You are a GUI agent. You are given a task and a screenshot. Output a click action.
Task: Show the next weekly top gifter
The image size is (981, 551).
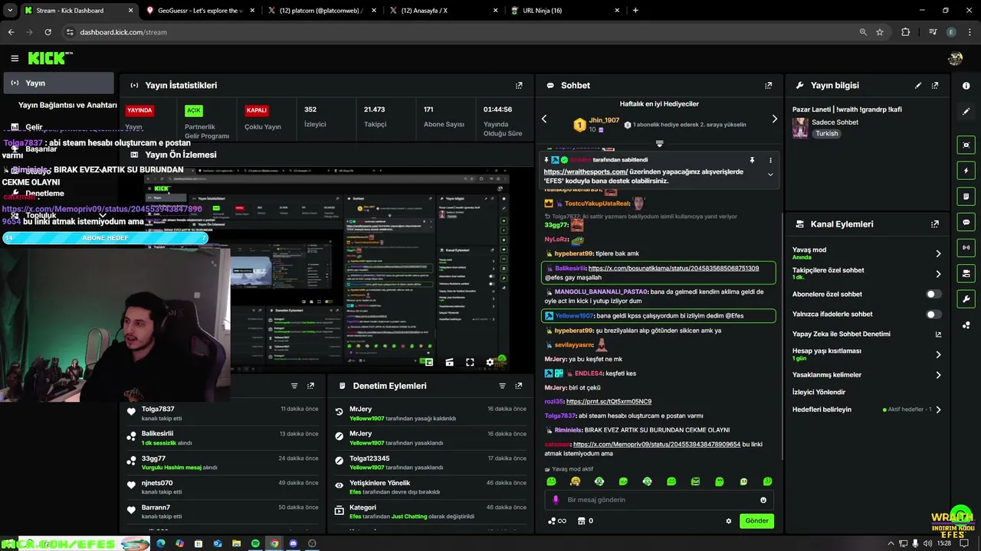point(774,119)
